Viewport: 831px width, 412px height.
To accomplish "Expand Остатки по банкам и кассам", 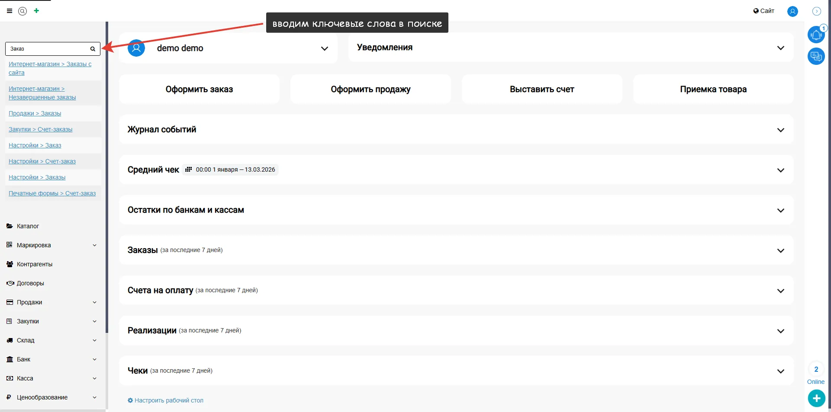I will [780, 210].
